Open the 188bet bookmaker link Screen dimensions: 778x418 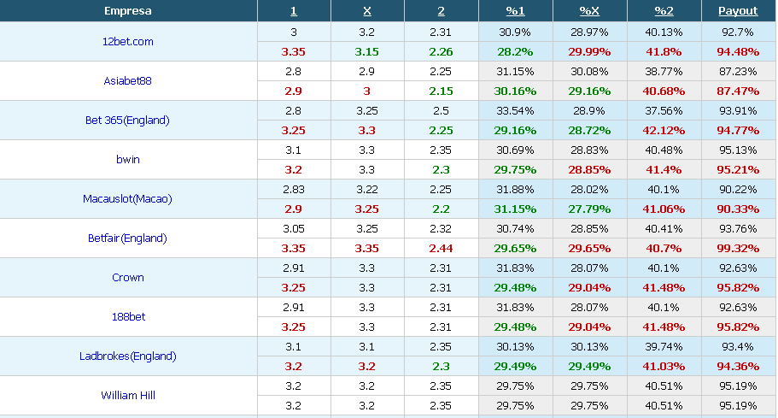point(127,317)
